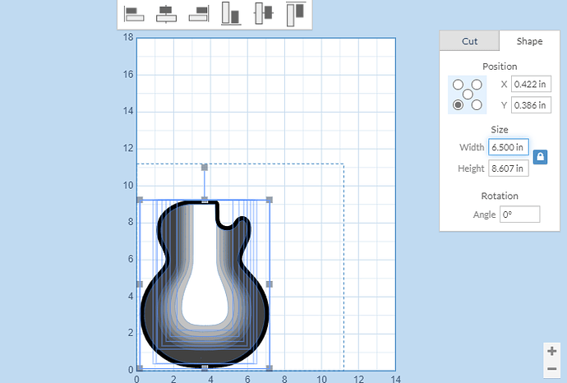567x383 pixels.
Task: Click the rotation handle above the guitar
Action: 205,168
